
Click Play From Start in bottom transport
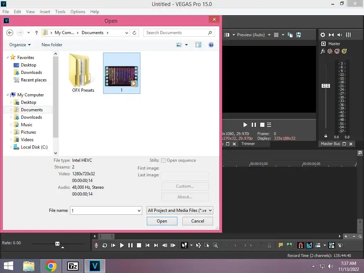tap(113, 245)
